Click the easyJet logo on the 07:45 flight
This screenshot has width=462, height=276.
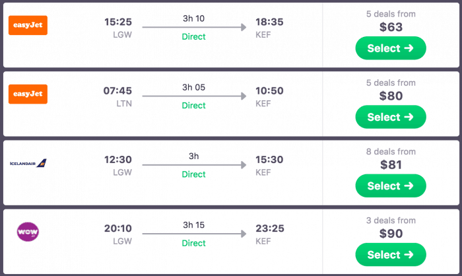pos(28,94)
